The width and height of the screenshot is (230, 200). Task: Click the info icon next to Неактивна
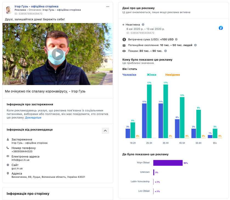[x=143, y=24]
